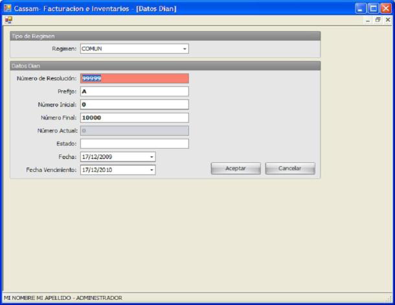Click the Cassam application icon in title bar
Screen dimensions: 395x305
pos(8,8)
